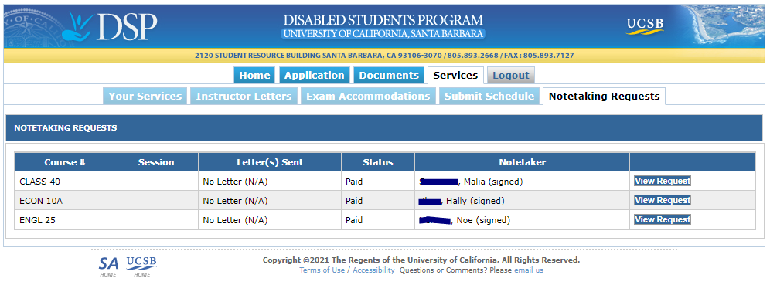Open the Your Services subtab

pos(145,96)
